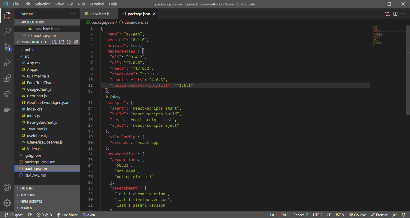Open the Live Share activity bar icon
Screen dimensions: 410x218
(x=7, y=94)
